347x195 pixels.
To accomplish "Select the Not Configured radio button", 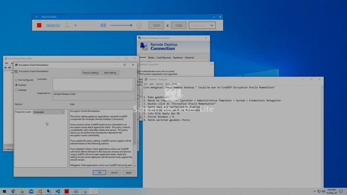I will (16, 80).
